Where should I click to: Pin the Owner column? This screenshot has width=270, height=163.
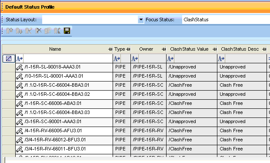click(164, 49)
